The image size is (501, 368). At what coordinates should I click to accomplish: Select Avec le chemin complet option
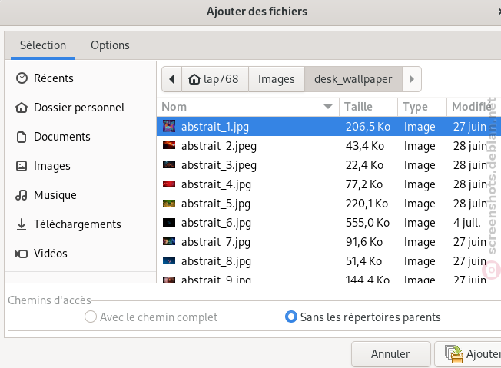(x=151, y=317)
